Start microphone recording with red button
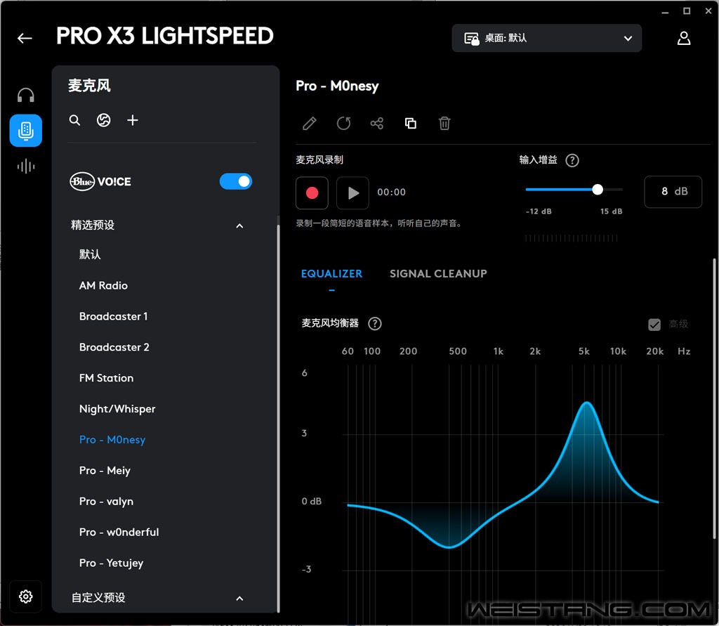This screenshot has width=719, height=626. click(x=312, y=193)
